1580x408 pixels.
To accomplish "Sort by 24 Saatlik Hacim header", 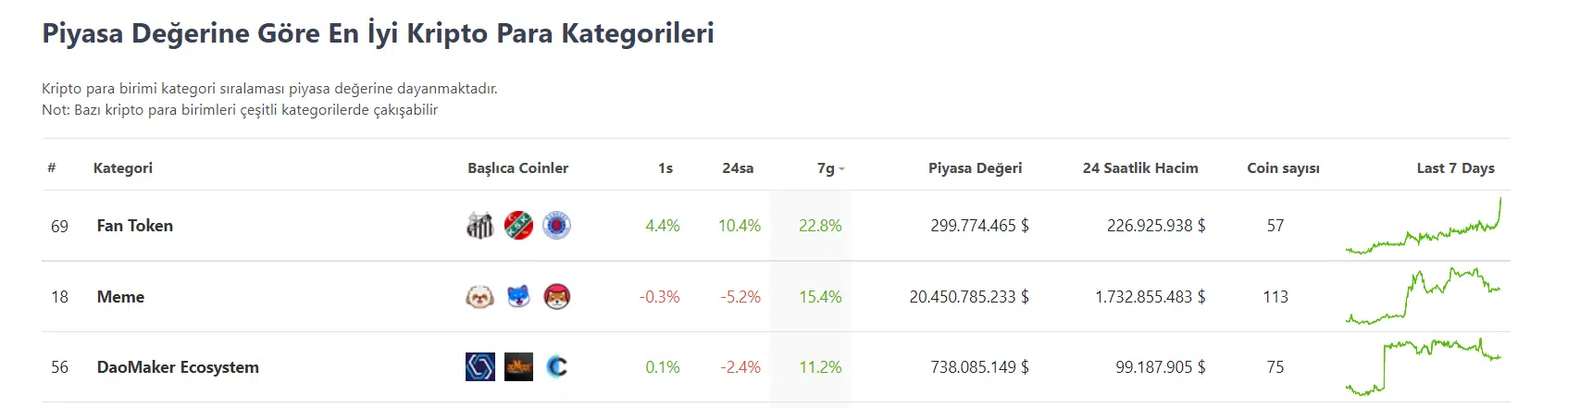I will point(1140,168).
